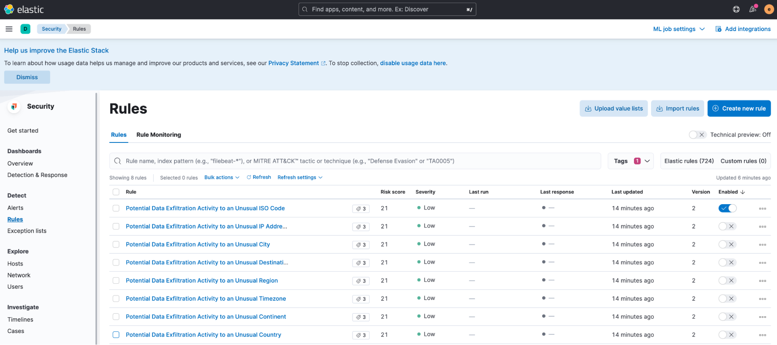Show tags badge for Unusual IP Address rule

[361, 227]
